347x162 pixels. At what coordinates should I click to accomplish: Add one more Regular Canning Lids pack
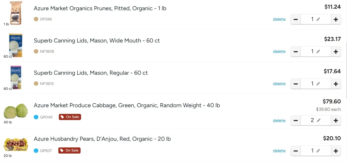click(x=336, y=84)
